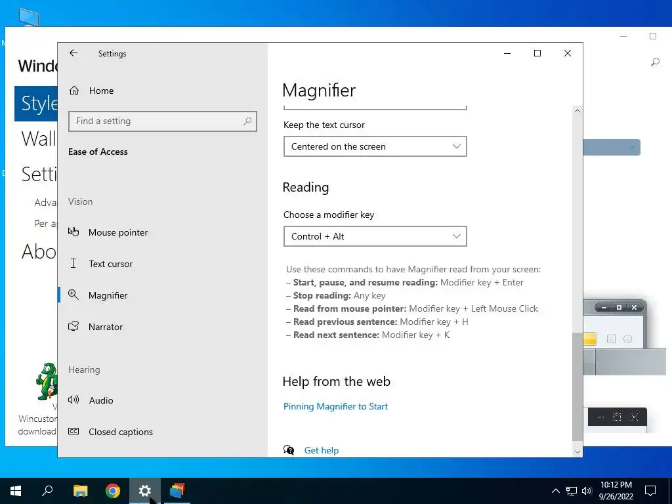The height and width of the screenshot is (504, 672).
Task: Go back with the Settings back arrow
Action: click(73, 53)
